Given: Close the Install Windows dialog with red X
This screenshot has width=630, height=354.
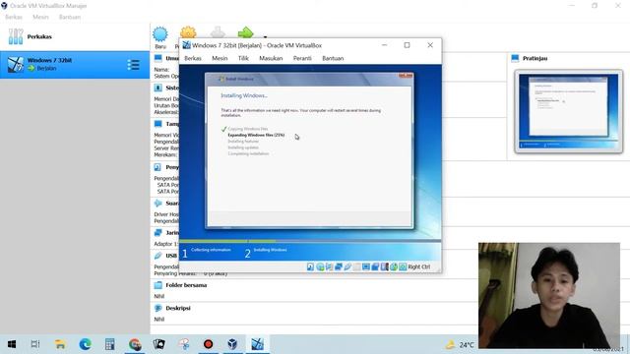Looking at the screenshot, I should click(406, 76).
